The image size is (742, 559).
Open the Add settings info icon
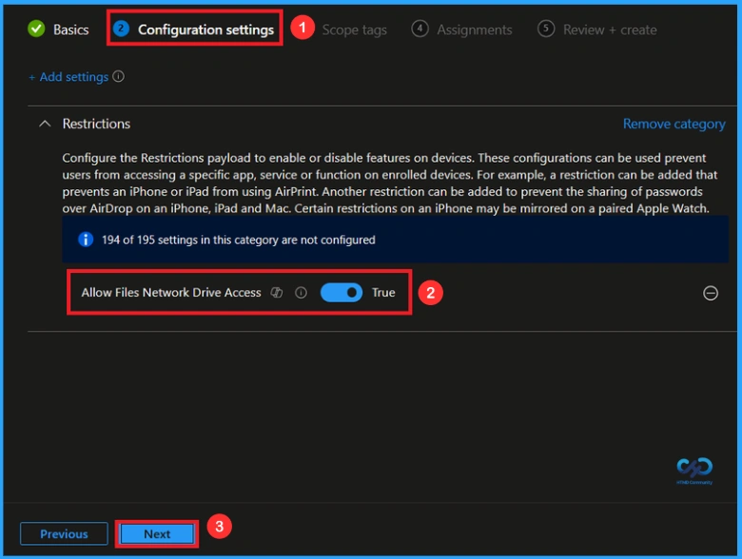click(118, 76)
